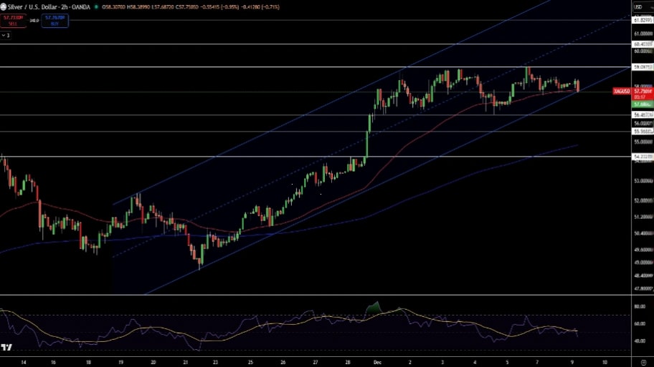
Task: Select the 60.40 price level label
Action: pos(641,44)
